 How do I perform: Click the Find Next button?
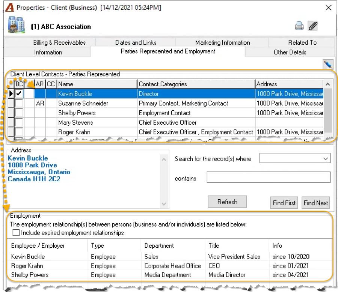pos(315,203)
